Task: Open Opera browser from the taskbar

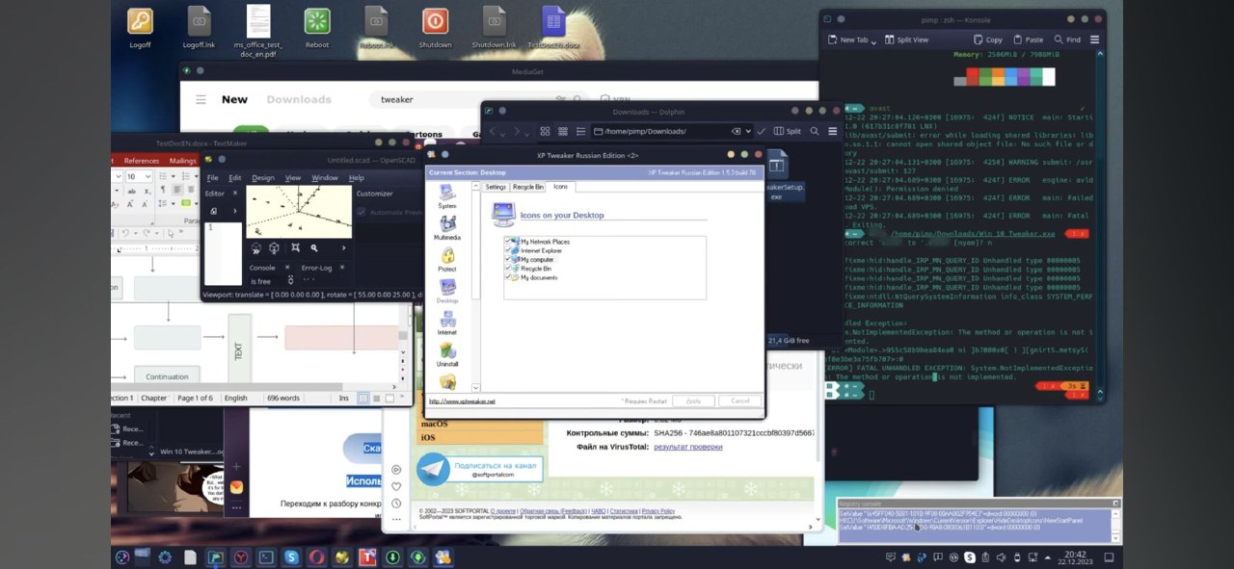Action: point(316,556)
